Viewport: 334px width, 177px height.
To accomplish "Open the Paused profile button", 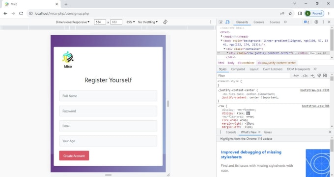I will (x=314, y=13).
